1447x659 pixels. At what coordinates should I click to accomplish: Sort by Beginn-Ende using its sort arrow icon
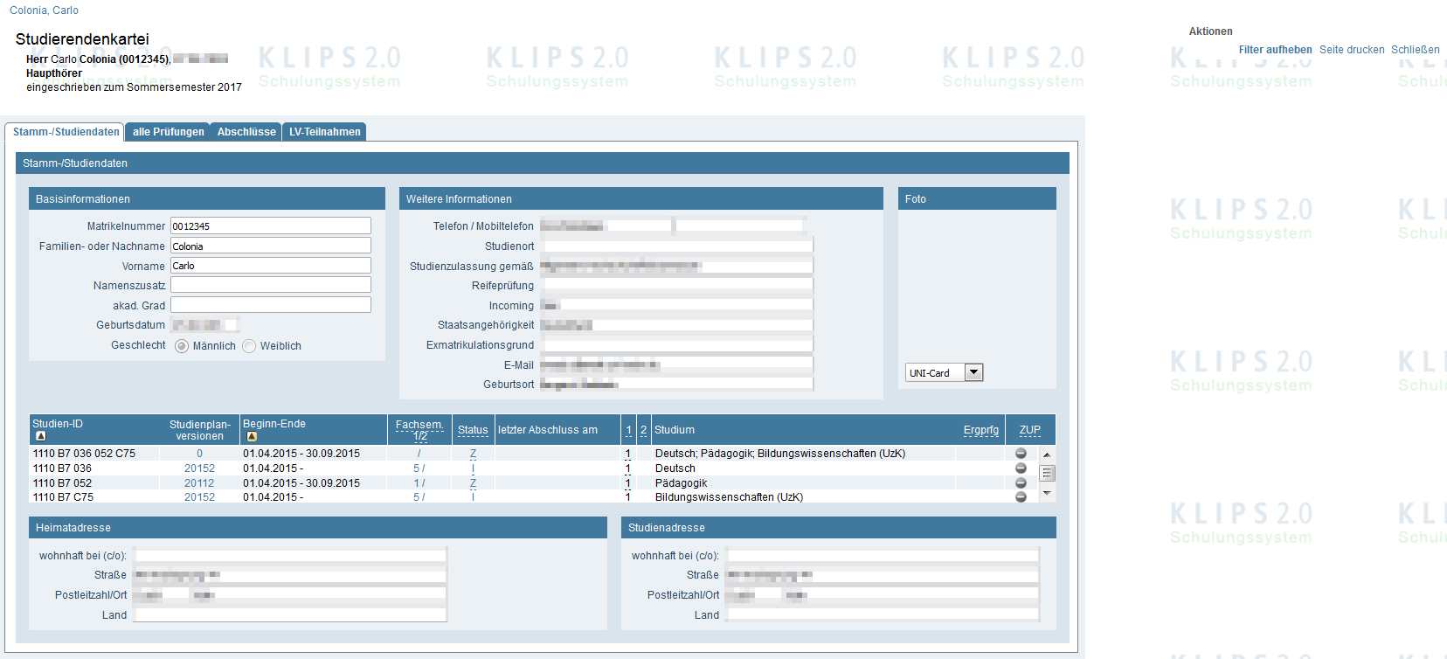tap(252, 436)
